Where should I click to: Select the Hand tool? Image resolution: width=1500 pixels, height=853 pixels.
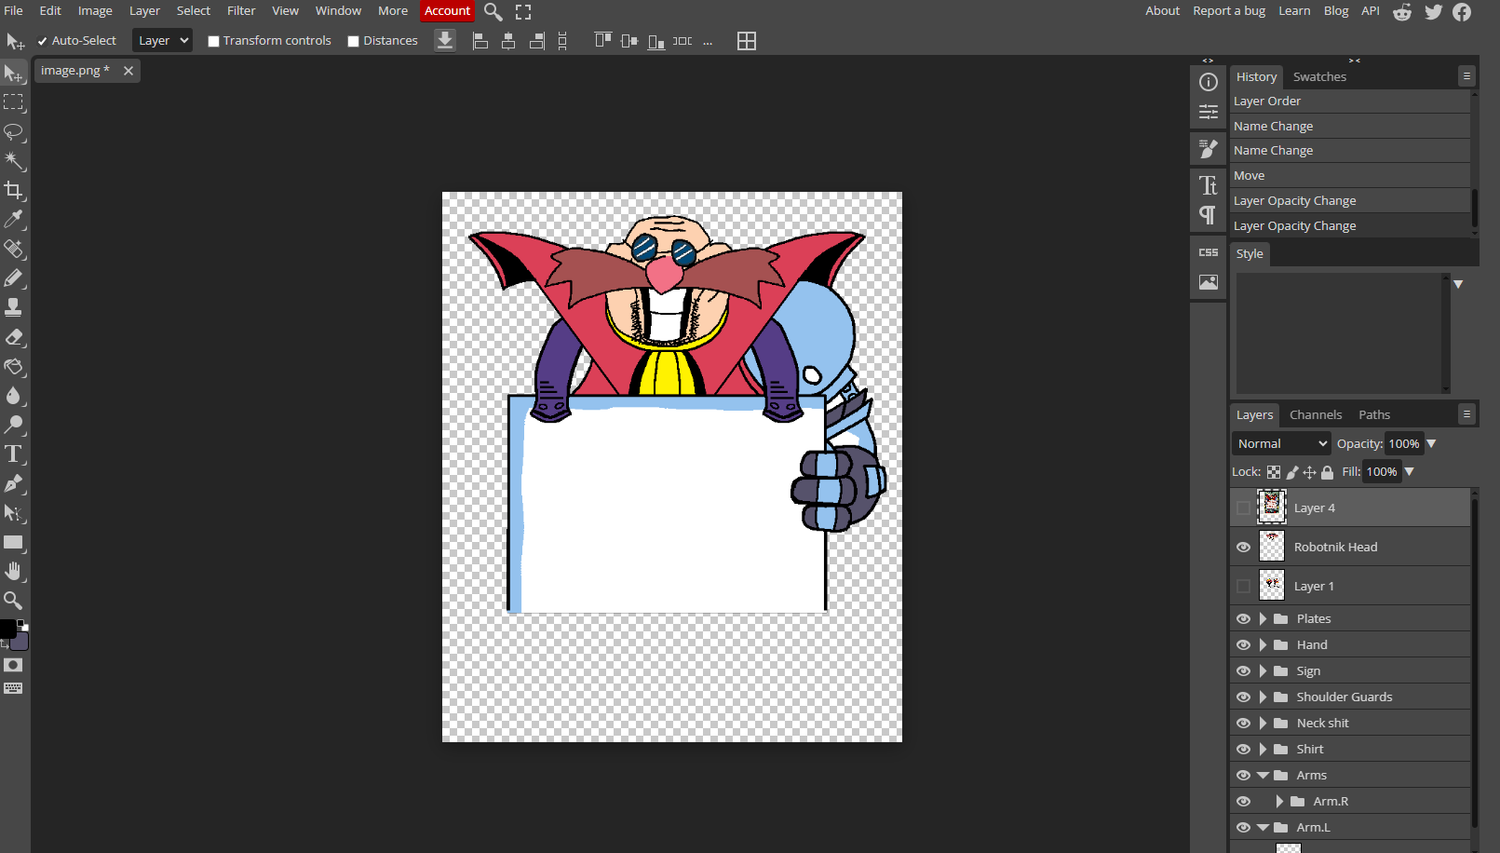[14, 571]
